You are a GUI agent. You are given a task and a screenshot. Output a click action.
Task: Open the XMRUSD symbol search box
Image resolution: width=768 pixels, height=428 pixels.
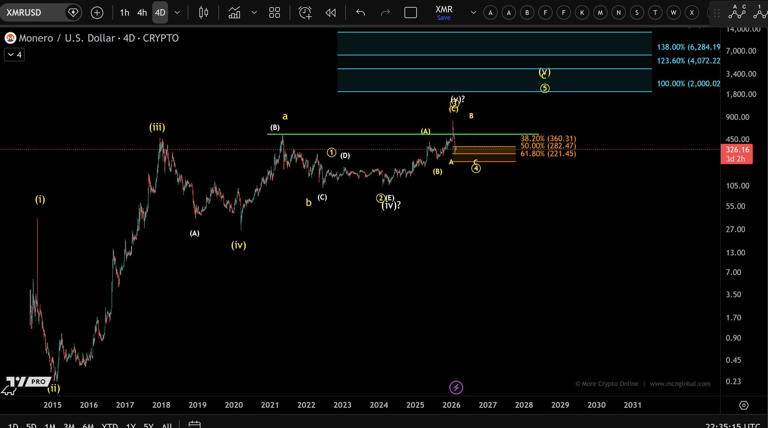24,13
